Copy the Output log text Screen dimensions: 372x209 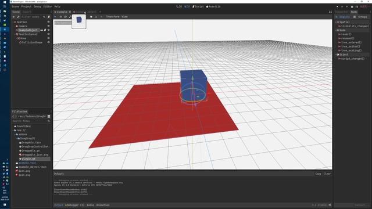[x=318, y=174]
